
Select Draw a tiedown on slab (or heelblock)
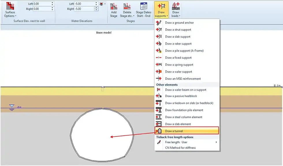pos(189,103)
